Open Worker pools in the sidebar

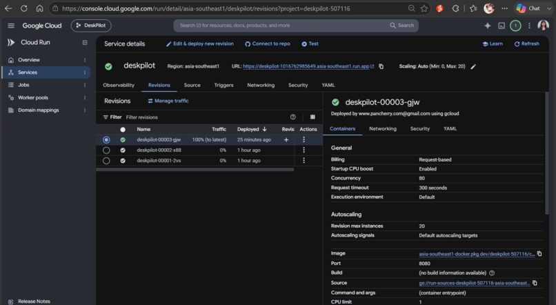(33, 97)
